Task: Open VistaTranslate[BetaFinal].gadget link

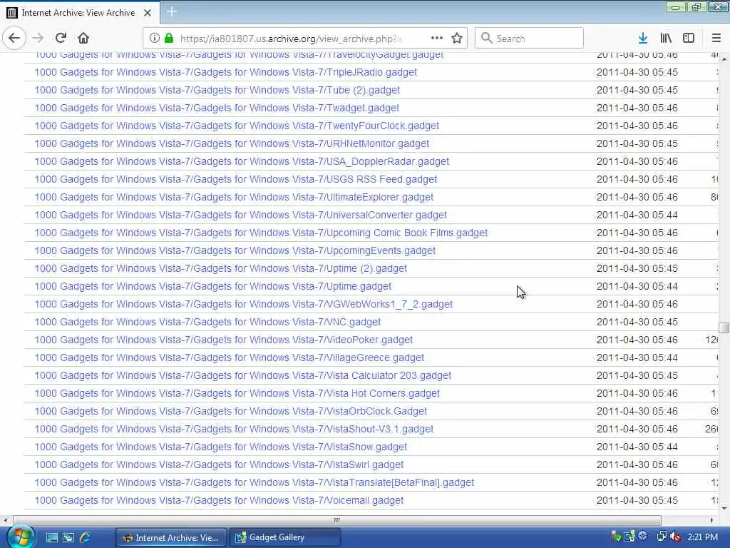Action: 255,482
